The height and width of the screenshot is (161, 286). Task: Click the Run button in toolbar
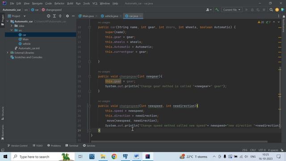[x=246, y=10]
